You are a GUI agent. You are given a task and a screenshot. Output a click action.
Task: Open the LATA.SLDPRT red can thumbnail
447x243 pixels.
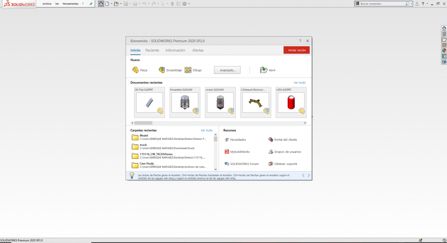(291, 102)
